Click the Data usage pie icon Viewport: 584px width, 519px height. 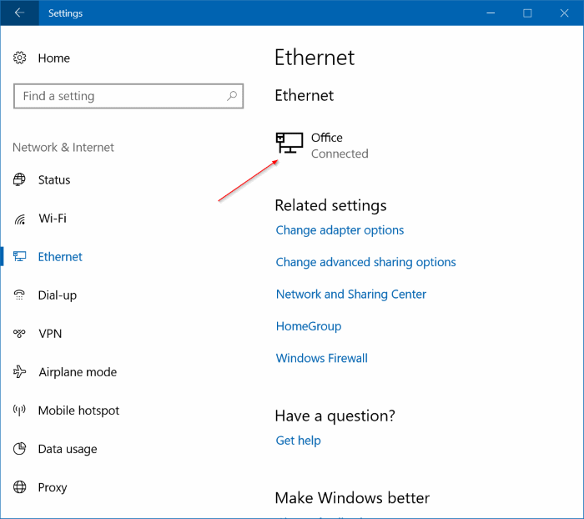(19, 449)
